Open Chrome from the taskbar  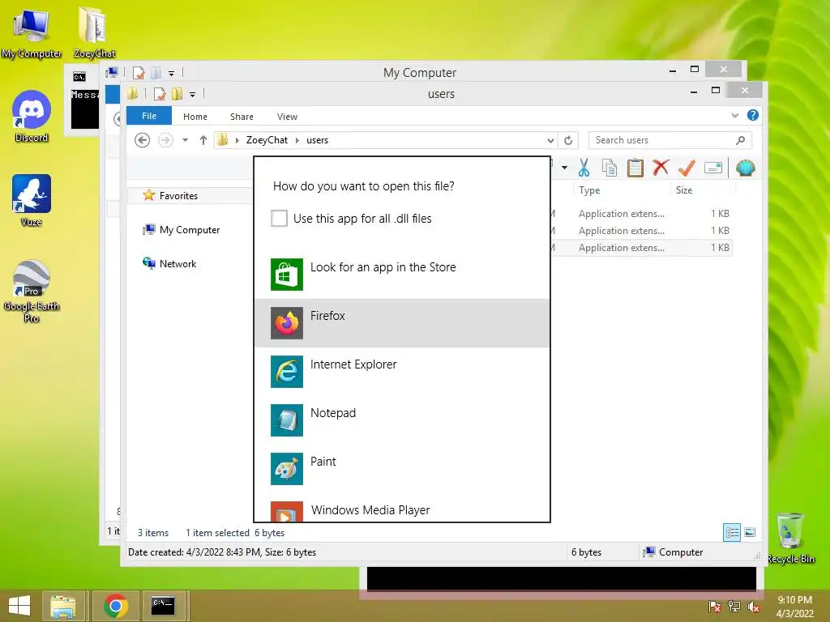click(116, 606)
